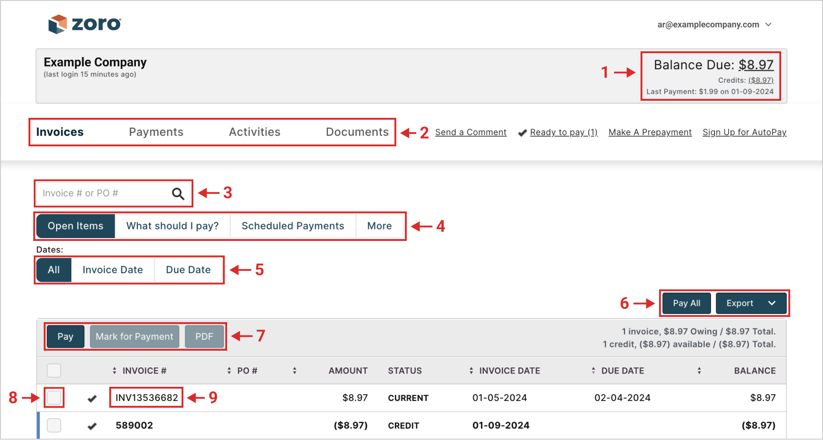Filter dates by Due Date
The height and width of the screenshot is (440, 823).
coord(188,270)
